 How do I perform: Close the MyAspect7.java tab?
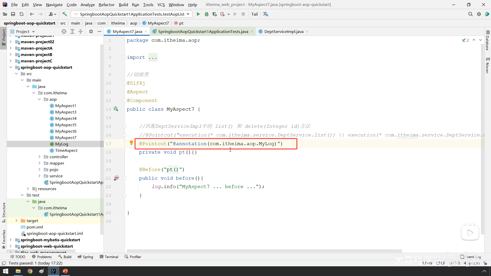pyautogui.click(x=146, y=31)
